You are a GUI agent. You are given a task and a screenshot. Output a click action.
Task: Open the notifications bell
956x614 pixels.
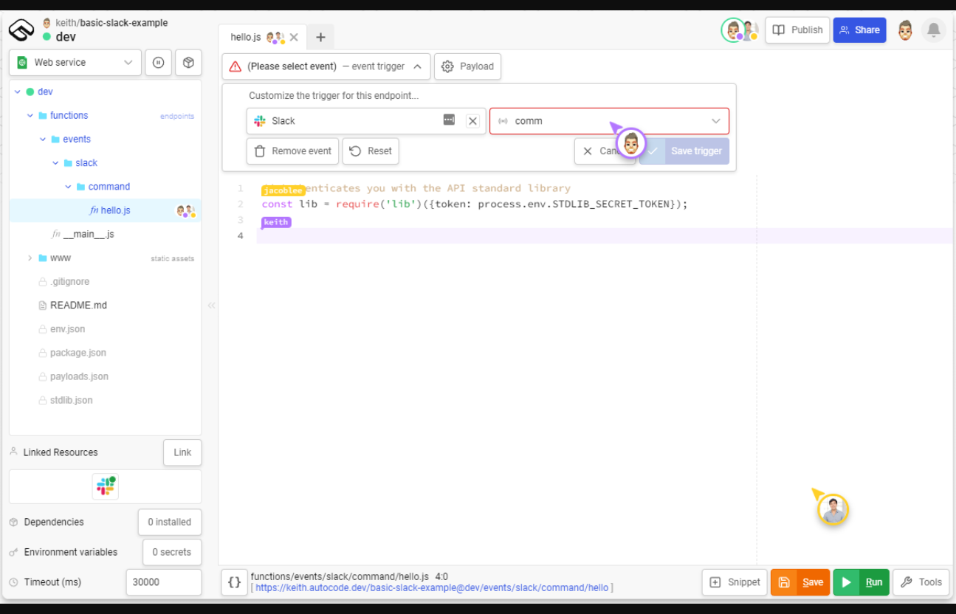pyautogui.click(x=933, y=30)
